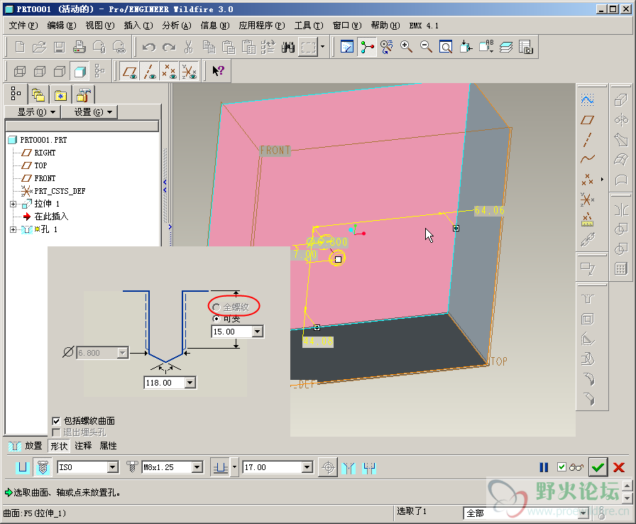Open the 注释 panel
Screen dimensions: 636x524
[83, 446]
